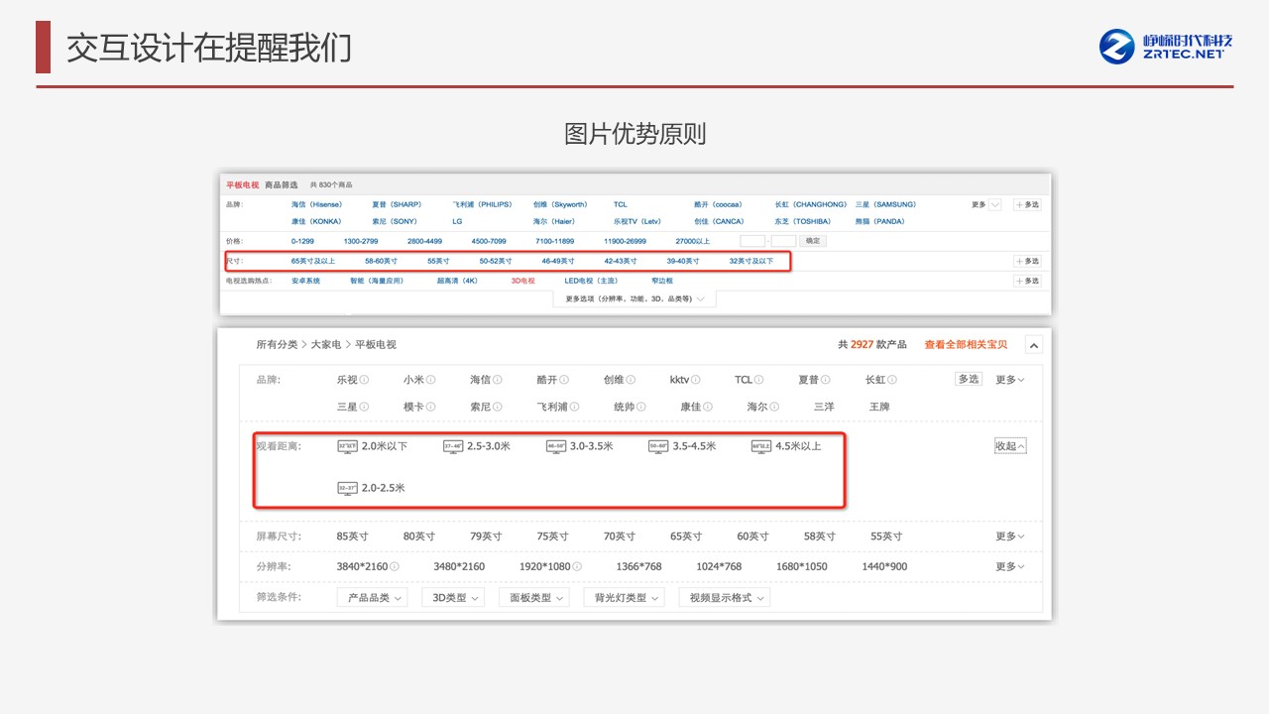Enable 多选 in the lower 品牌 row

point(969,379)
